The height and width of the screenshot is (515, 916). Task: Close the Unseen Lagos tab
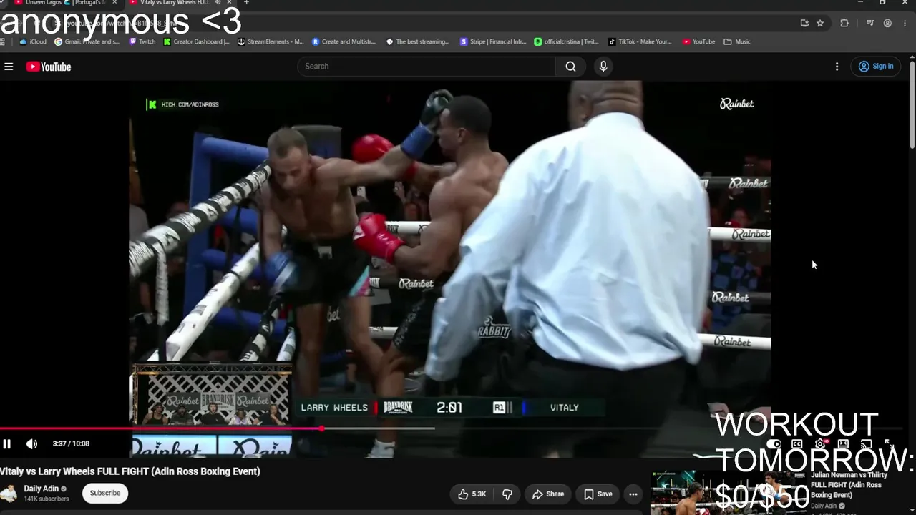click(114, 3)
